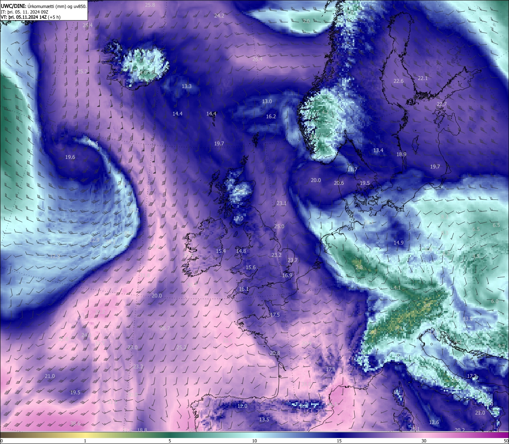This screenshot has height=444, width=509.
Task: Click the map value "20.2"
Action: pyautogui.click(x=460, y=430)
